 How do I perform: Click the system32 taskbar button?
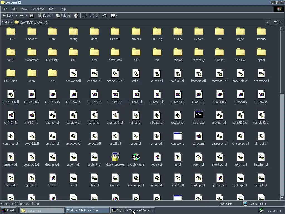click(x=42, y=210)
